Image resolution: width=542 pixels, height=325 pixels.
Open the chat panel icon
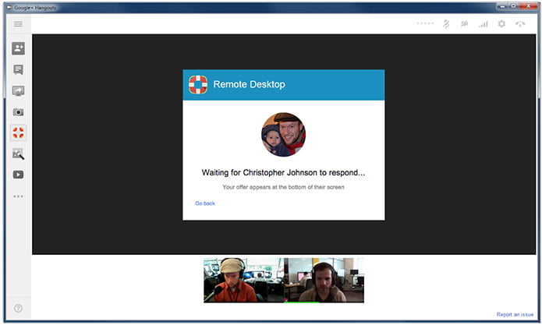tap(18, 70)
